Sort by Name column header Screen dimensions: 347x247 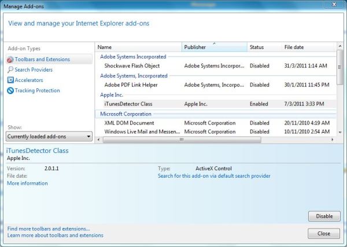(139, 47)
